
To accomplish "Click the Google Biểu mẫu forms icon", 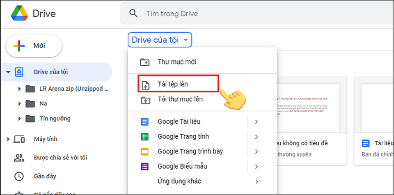I will coord(144,166).
